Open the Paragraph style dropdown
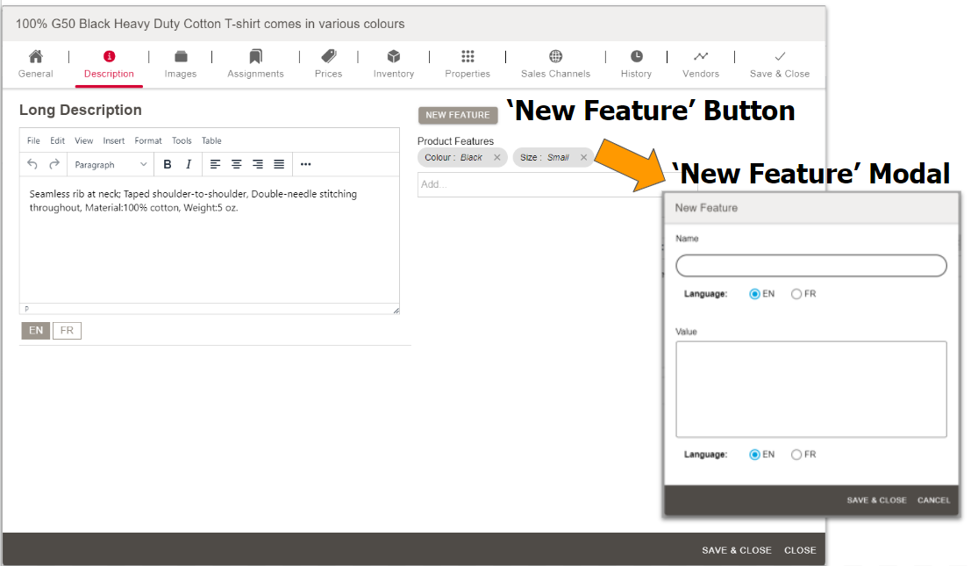 coord(110,164)
